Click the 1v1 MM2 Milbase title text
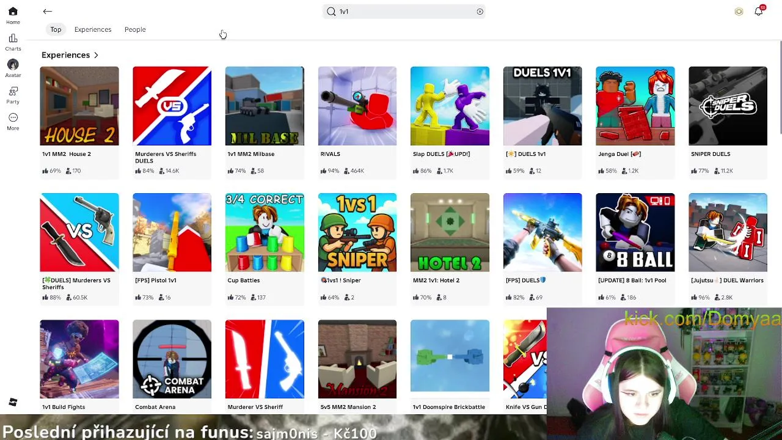 click(x=251, y=154)
